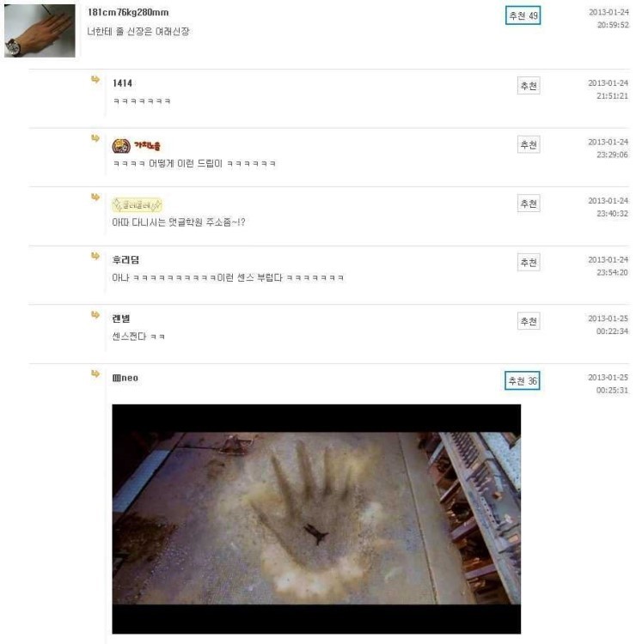Viewport: 636px width, 644px height.
Task: Click the reply arrow icon beside 가치노을 badge
Action: click(x=95, y=138)
